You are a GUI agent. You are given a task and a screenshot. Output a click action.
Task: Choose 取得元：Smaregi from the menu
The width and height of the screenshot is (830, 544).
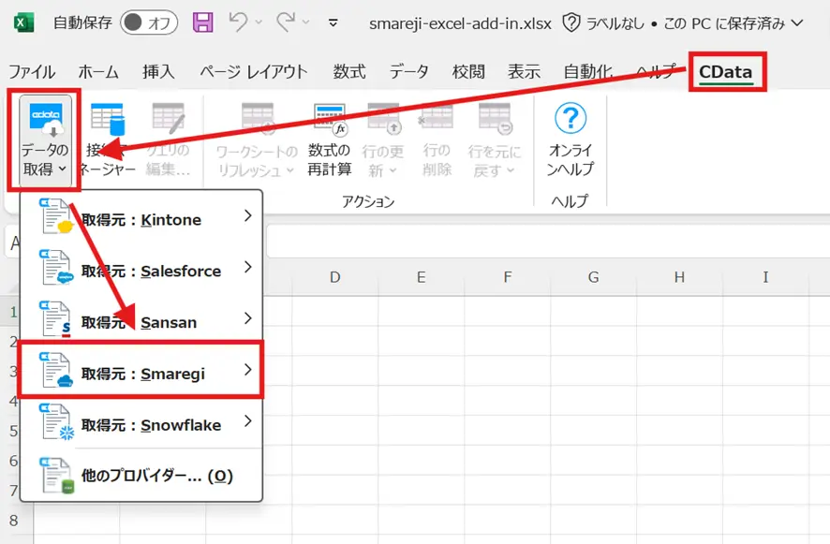coord(141,371)
